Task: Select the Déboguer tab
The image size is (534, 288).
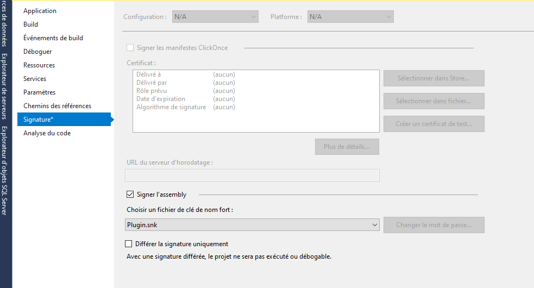Action: (x=37, y=52)
